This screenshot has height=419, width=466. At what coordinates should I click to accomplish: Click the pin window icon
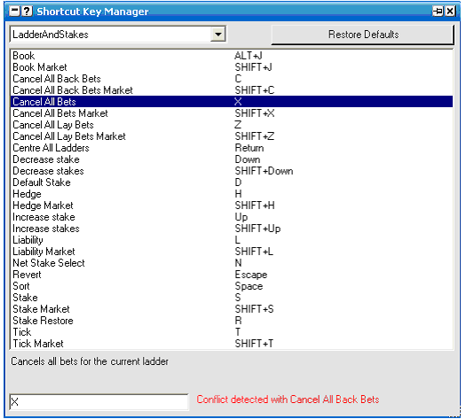pos(438,12)
